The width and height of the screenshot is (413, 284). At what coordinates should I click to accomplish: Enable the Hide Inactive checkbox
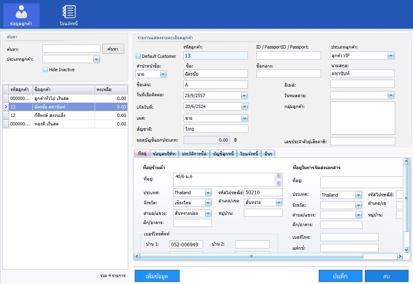[x=45, y=70]
